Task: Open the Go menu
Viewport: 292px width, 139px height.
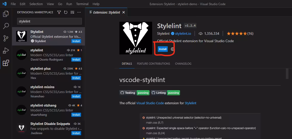Action: (x=60, y=4)
